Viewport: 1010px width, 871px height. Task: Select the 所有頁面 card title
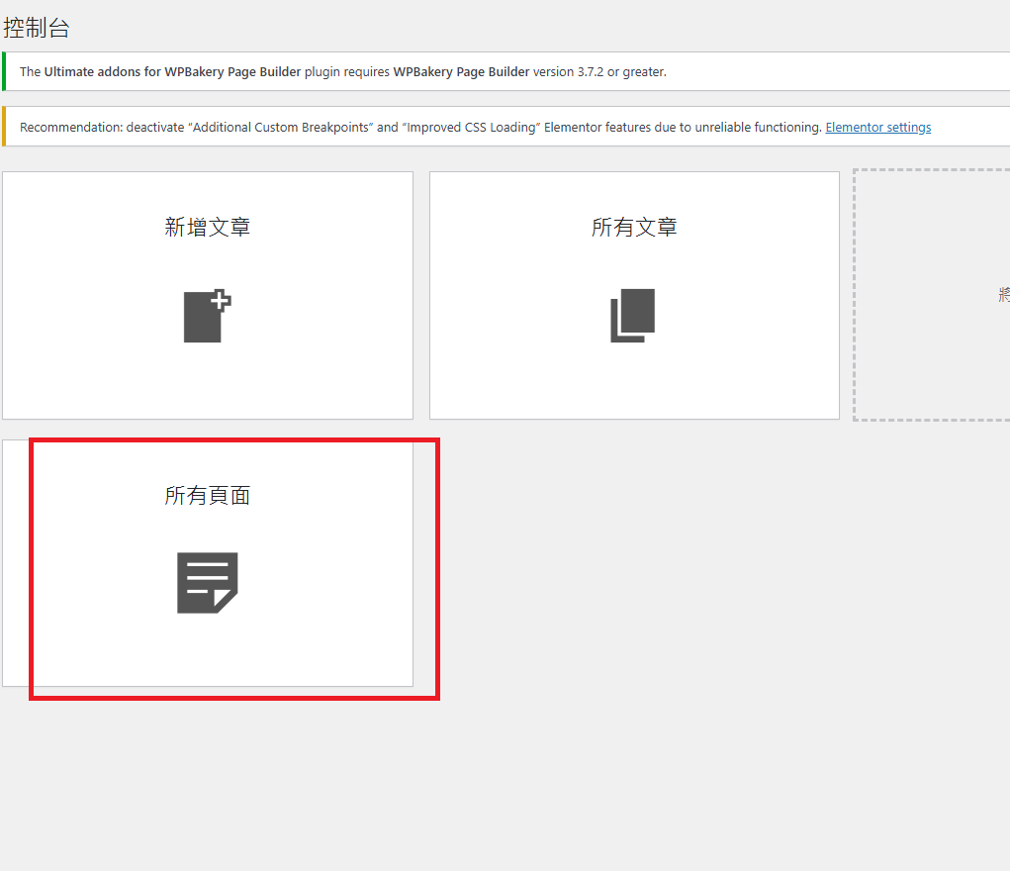click(207, 495)
